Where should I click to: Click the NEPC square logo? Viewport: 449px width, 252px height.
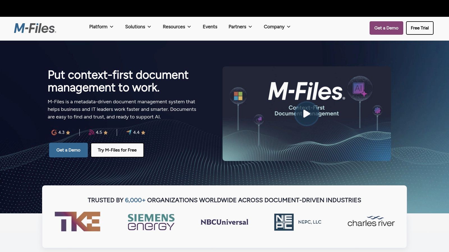pos(284,222)
